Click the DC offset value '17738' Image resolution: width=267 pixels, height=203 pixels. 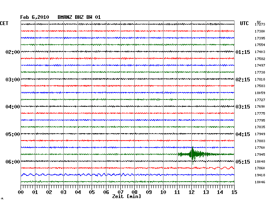pyautogui.click(x=260, y=72)
